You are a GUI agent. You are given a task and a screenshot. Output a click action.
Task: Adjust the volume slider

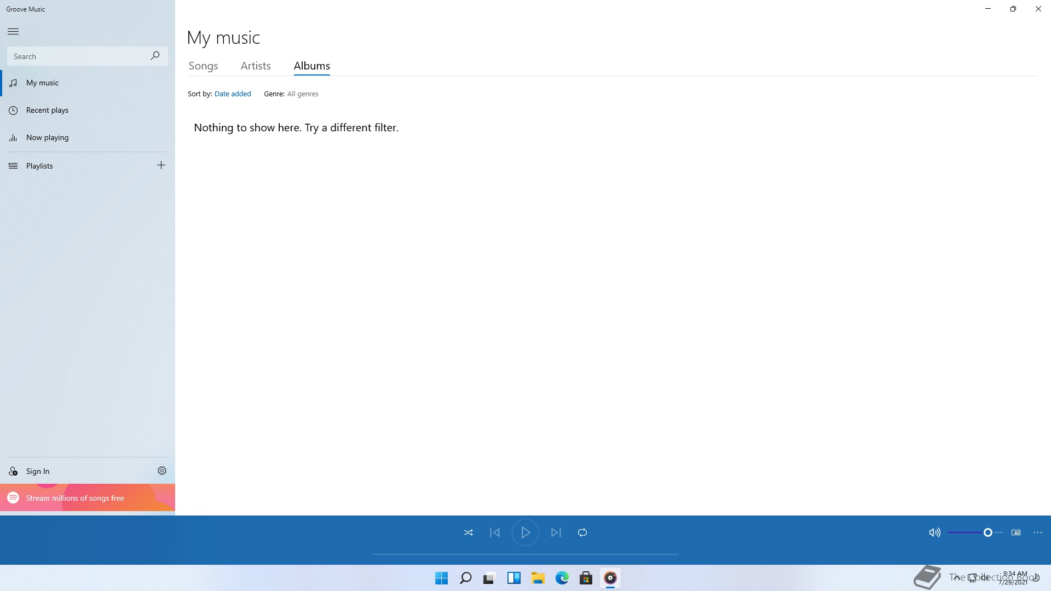(x=975, y=532)
